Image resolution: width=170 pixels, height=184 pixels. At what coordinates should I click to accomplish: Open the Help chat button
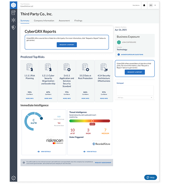coord(151,177)
